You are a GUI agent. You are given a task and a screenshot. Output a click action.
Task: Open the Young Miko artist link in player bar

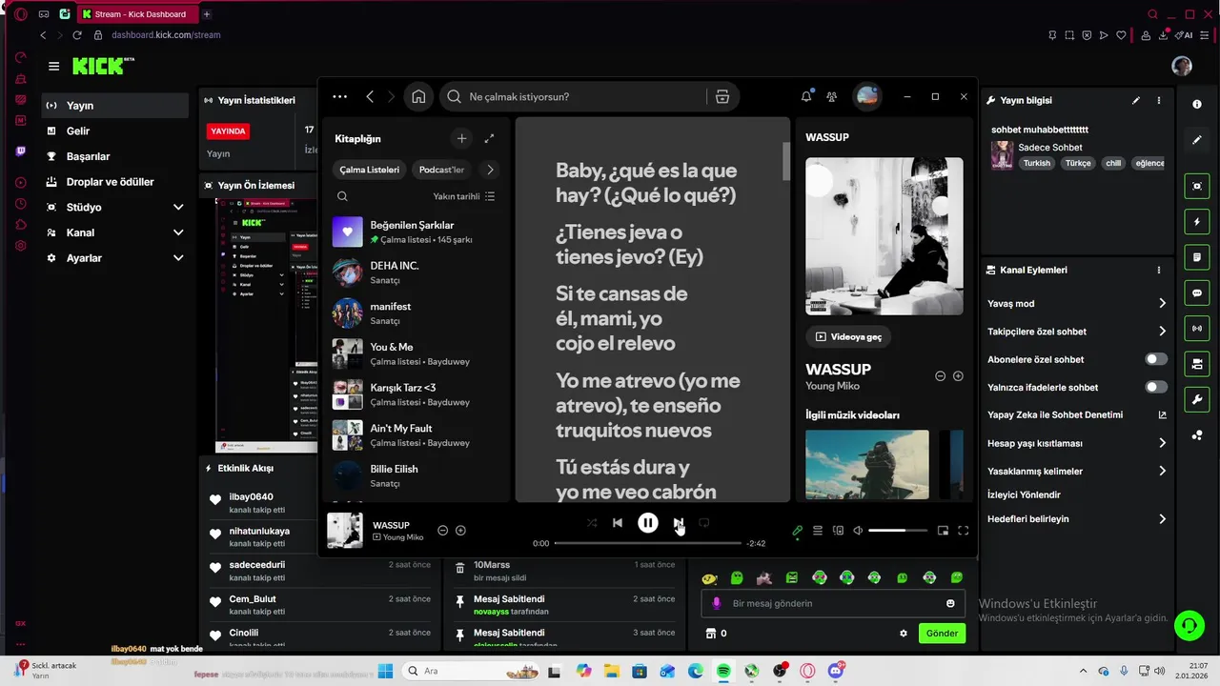pyautogui.click(x=403, y=537)
